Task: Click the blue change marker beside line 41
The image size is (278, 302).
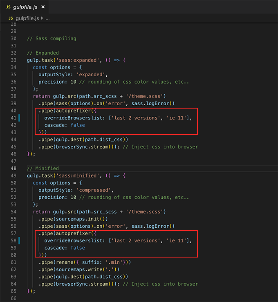Action: coord(19,118)
